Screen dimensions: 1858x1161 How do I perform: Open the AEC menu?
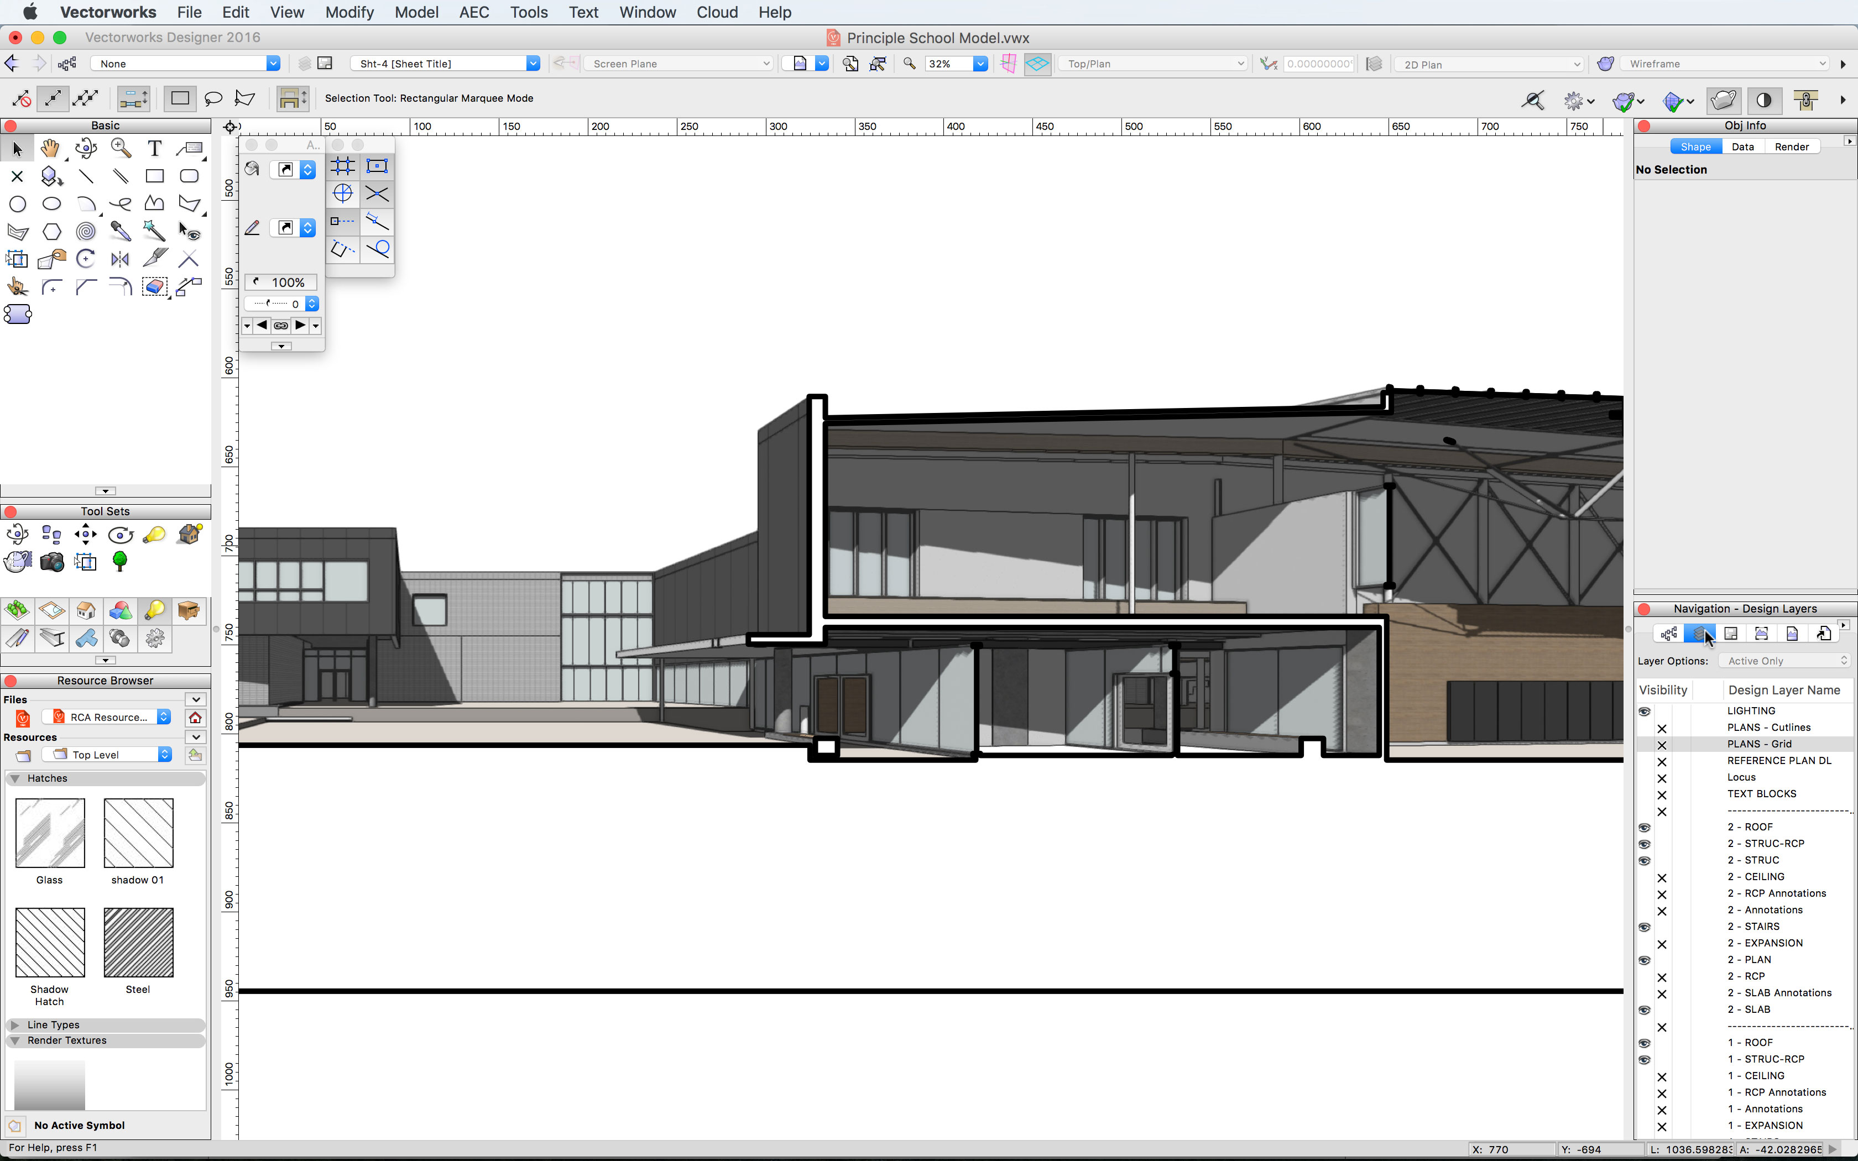click(x=473, y=12)
